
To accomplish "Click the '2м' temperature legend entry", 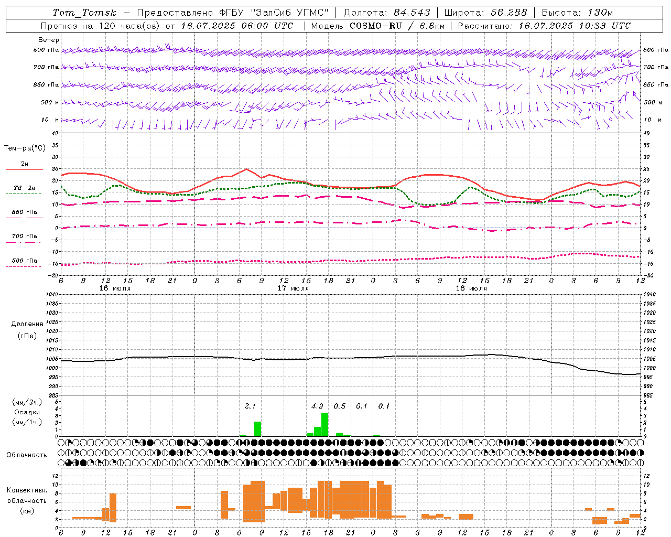I will [x=25, y=164].
